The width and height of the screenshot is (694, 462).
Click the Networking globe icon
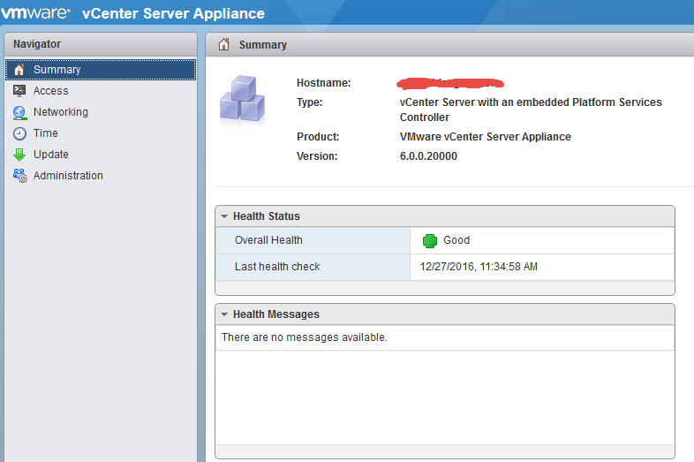(19, 112)
